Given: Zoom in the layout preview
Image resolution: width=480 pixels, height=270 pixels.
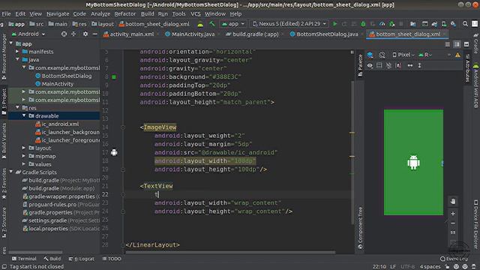Looking at the screenshot, I should 453,214.
